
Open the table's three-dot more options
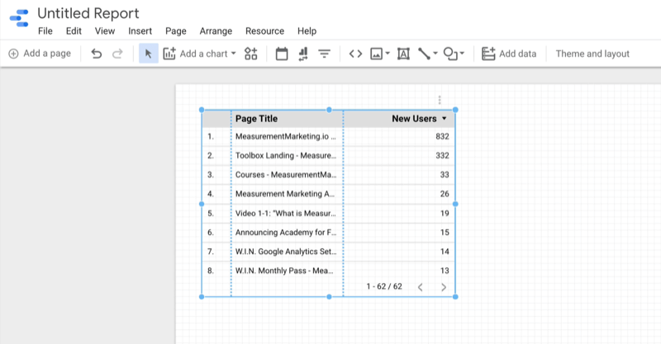click(440, 100)
